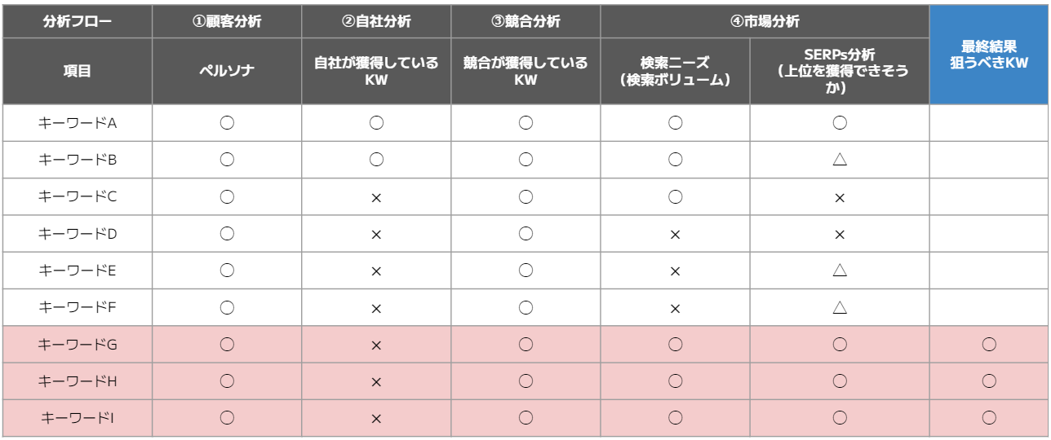Viewport: 1051px width, 440px height.
Task: Click キーワードH's × in 自社が獲得しているKW column
Action: click(x=376, y=381)
